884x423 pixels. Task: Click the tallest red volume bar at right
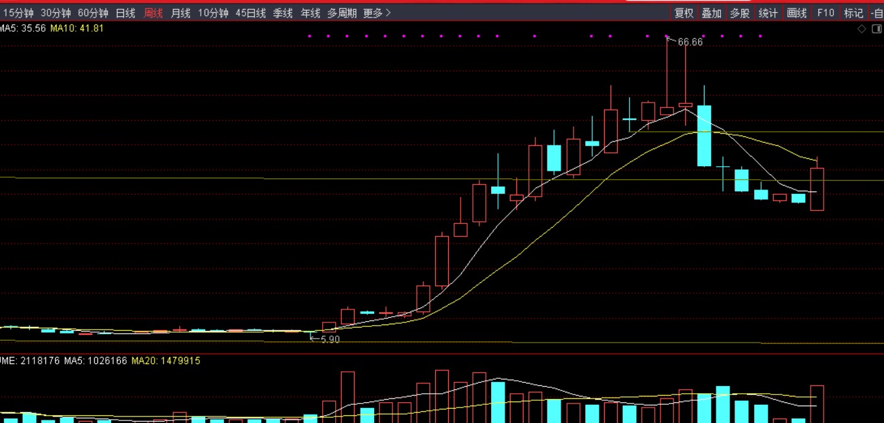[817, 404]
